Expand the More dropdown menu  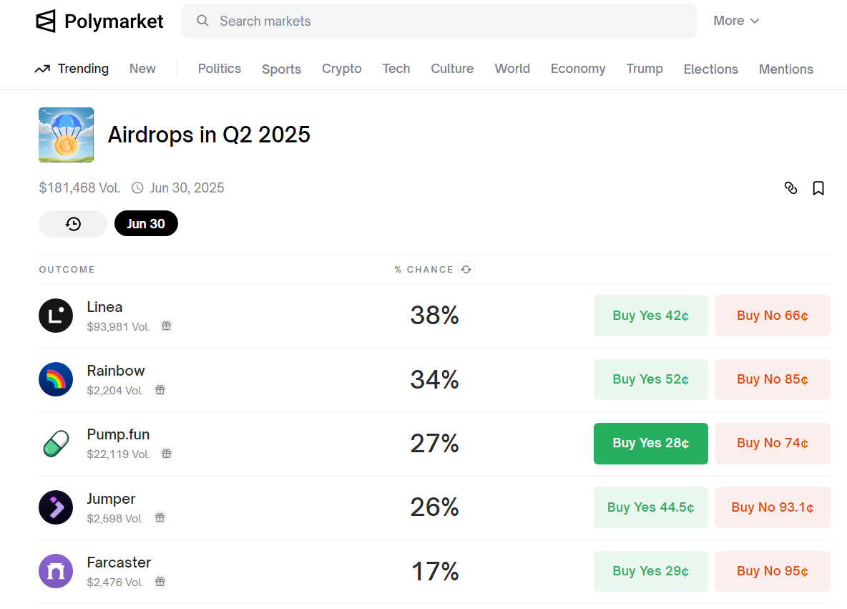tap(736, 21)
